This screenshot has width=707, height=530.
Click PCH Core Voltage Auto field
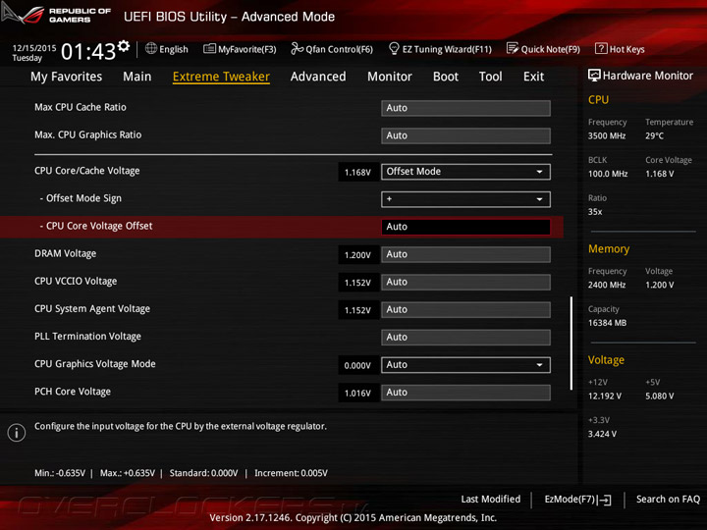pyautogui.click(x=465, y=393)
